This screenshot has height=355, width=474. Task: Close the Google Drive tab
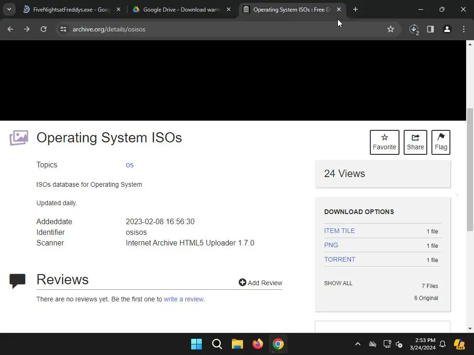(x=229, y=10)
